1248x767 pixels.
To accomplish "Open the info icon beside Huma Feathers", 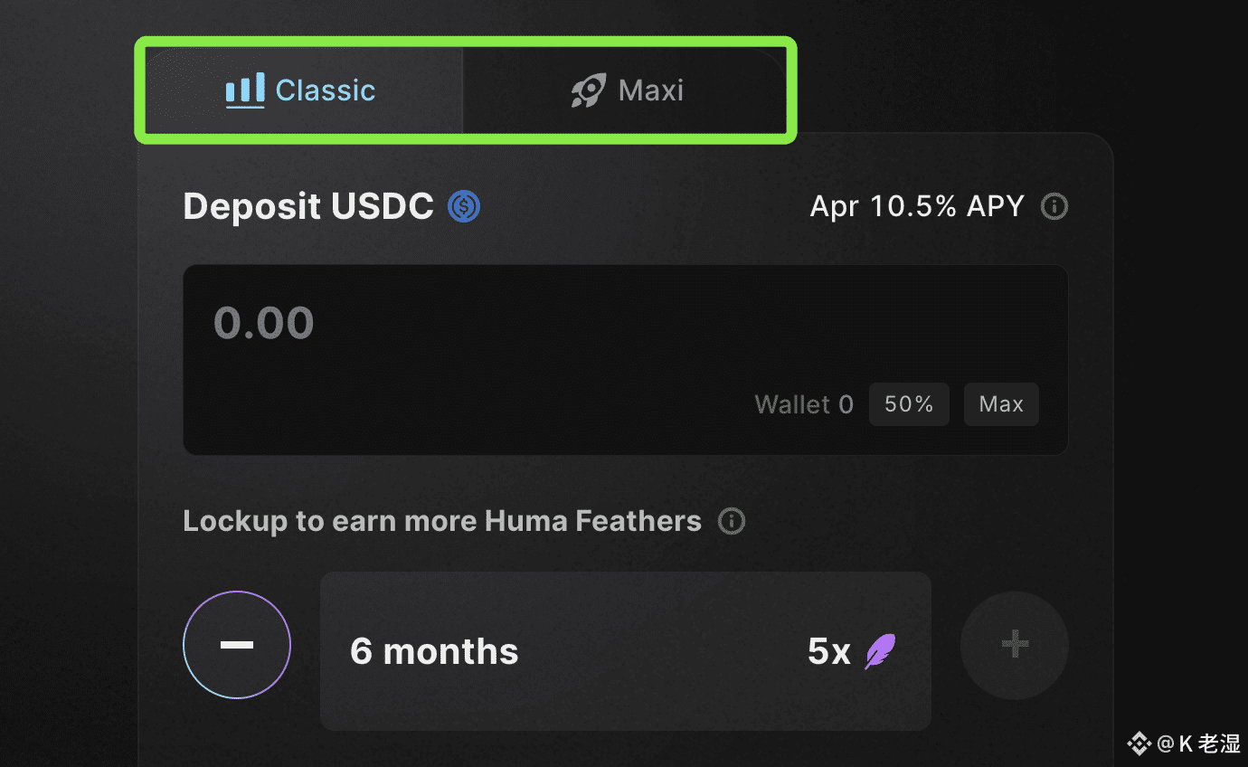I will 732,522.
